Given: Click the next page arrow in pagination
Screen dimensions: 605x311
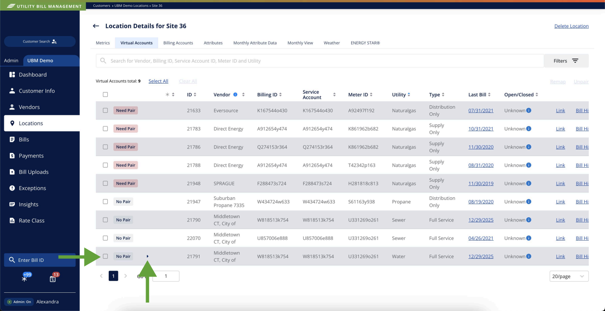Looking at the screenshot, I should click(x=125, y=276).
